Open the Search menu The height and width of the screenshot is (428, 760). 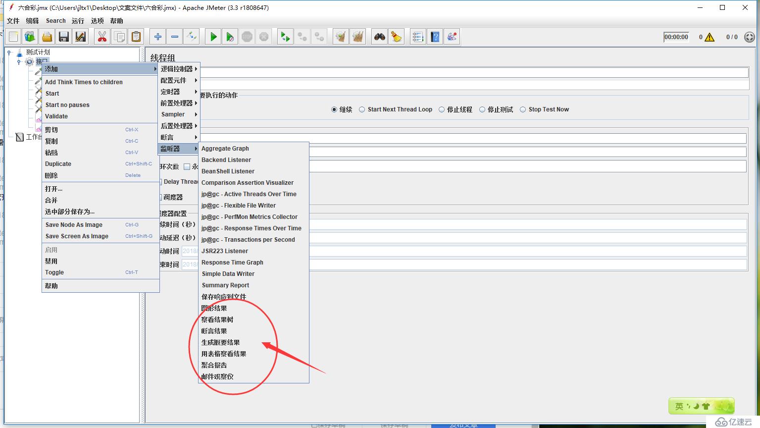(x=56, y=21)
